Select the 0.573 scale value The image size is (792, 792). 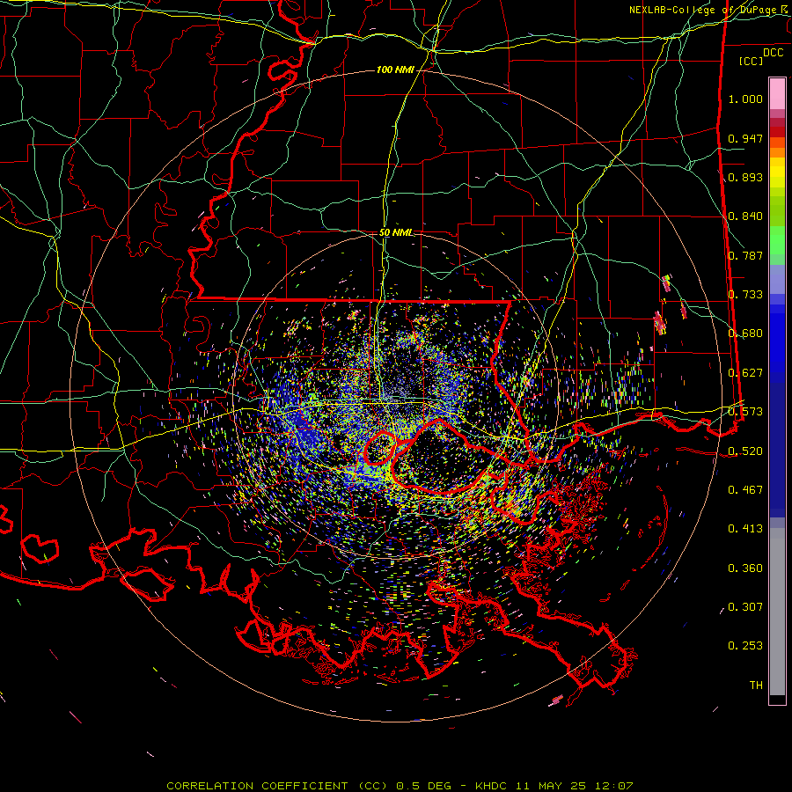(745, 412)
